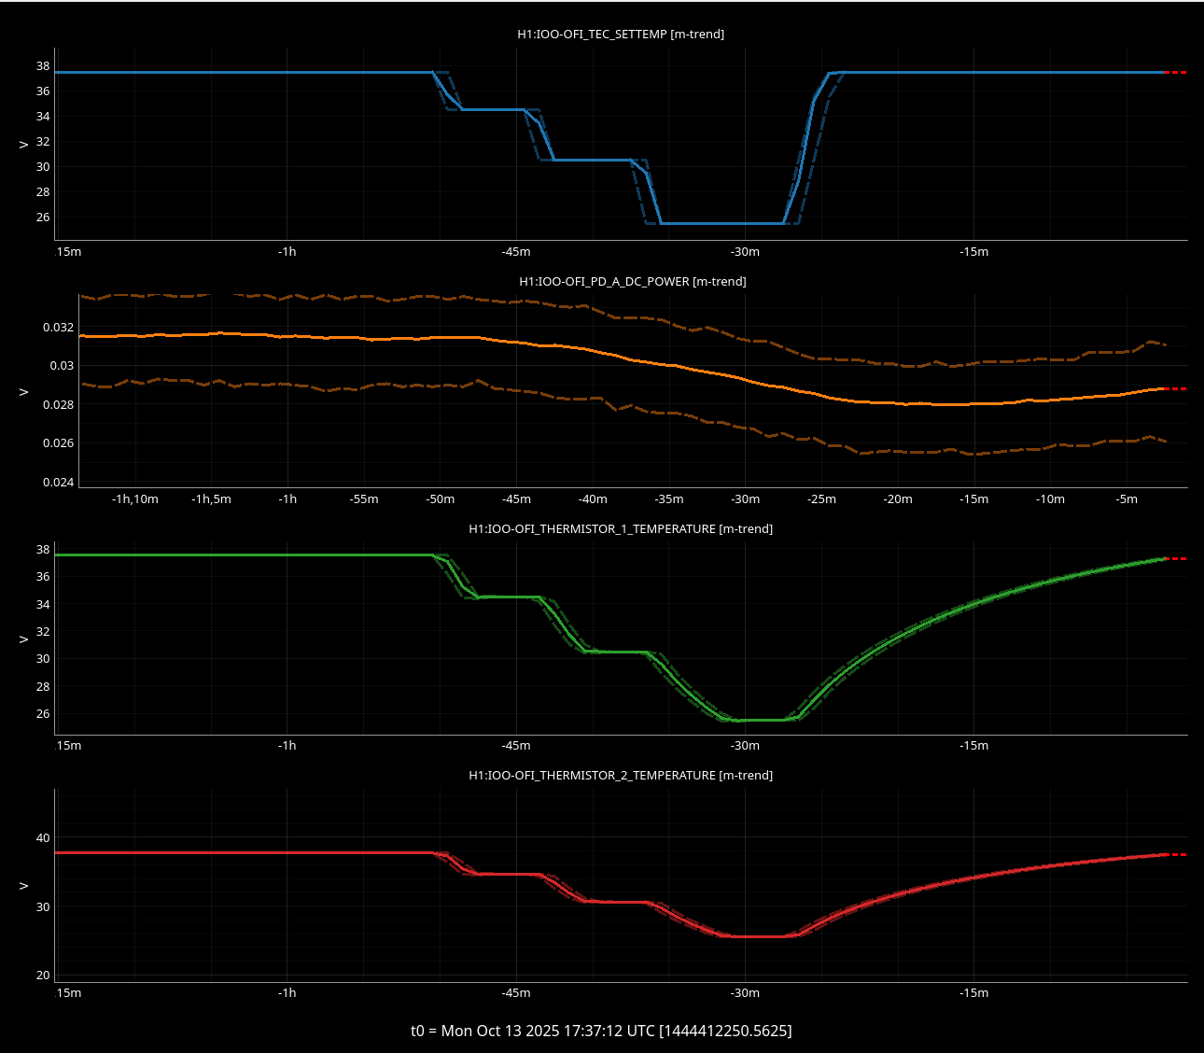Select the -5m tick on PD_A_DC_POWER axis
Viewport: 1204px width, 1053px height.
[x=1127, y=499]
